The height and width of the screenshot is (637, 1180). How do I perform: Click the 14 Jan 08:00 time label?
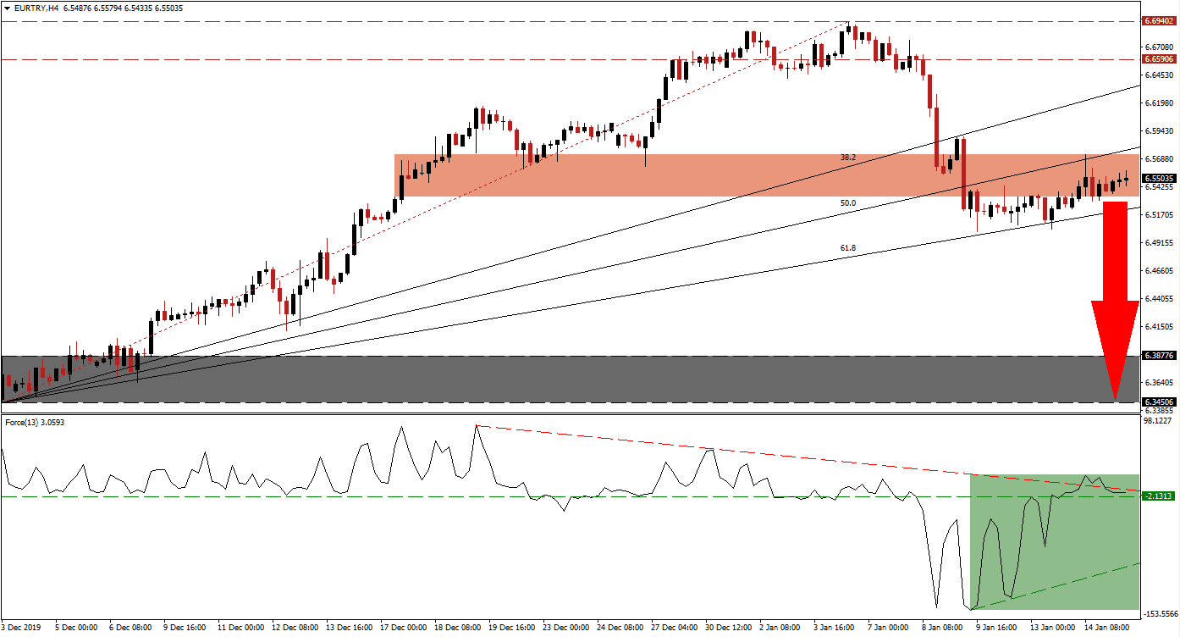(x=1106, y=628)
